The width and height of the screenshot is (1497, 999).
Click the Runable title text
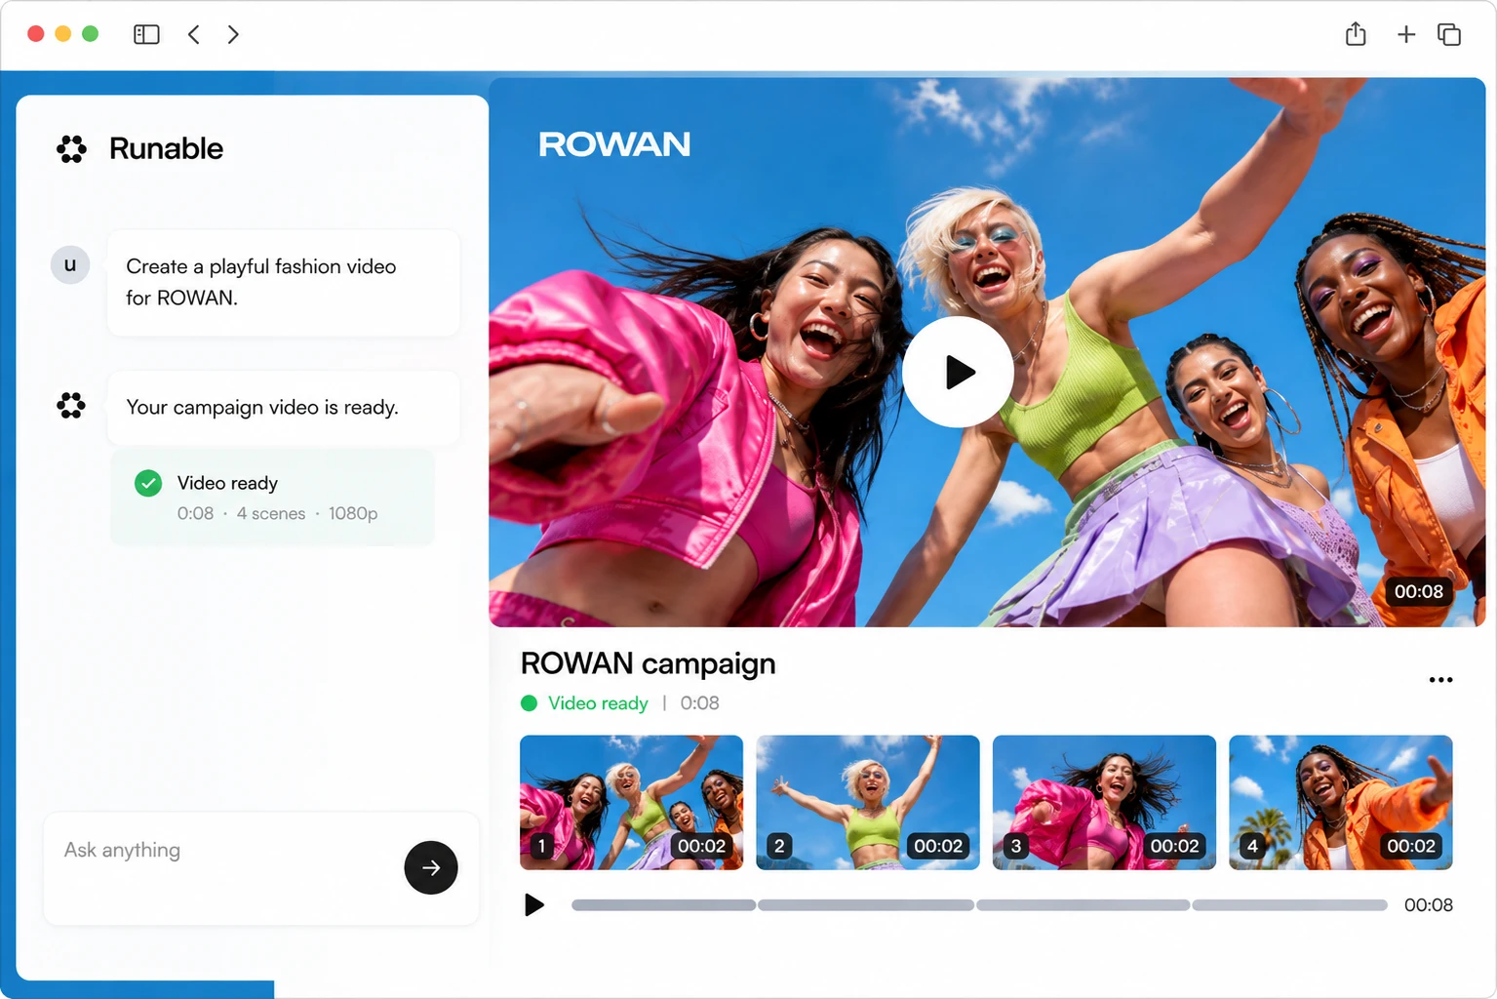tap(167, 148)
